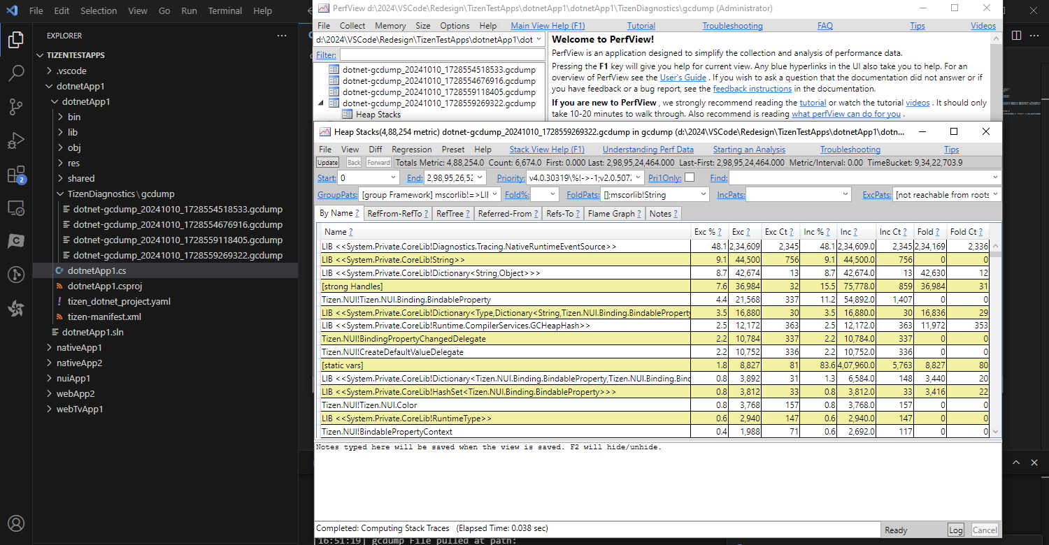Screen dimensions: 1049x545
Task: Open the Troubleshooting link in PerfView
Action: pyautogui.click(x=732, y=25)
